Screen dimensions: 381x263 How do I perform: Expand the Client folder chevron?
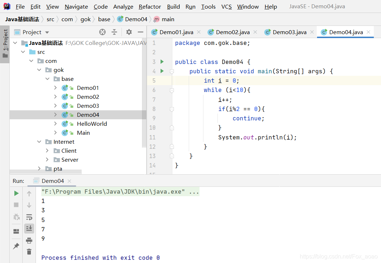(x=47, y=151)
